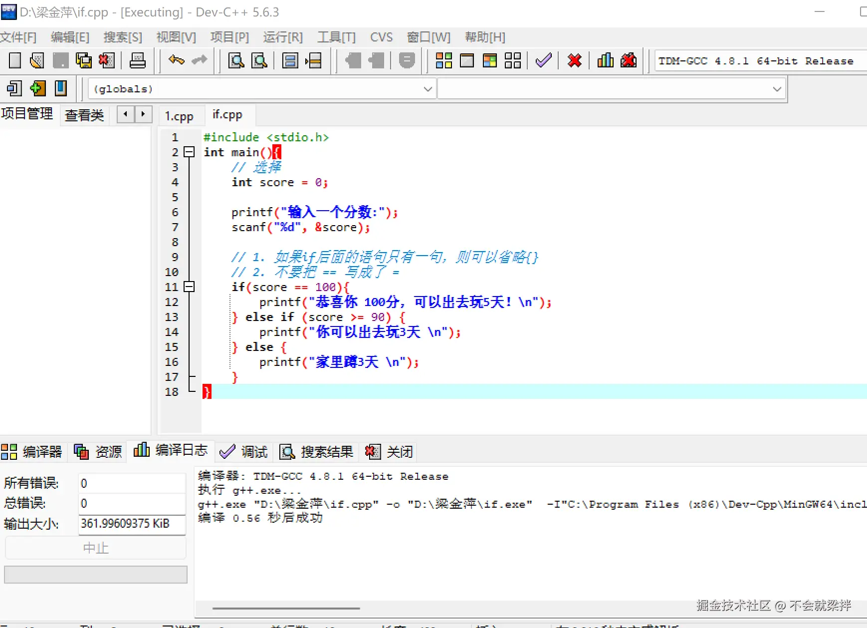This screenshot has width=867, height=628.
Task: Compile and run the program
Action: 490,60
